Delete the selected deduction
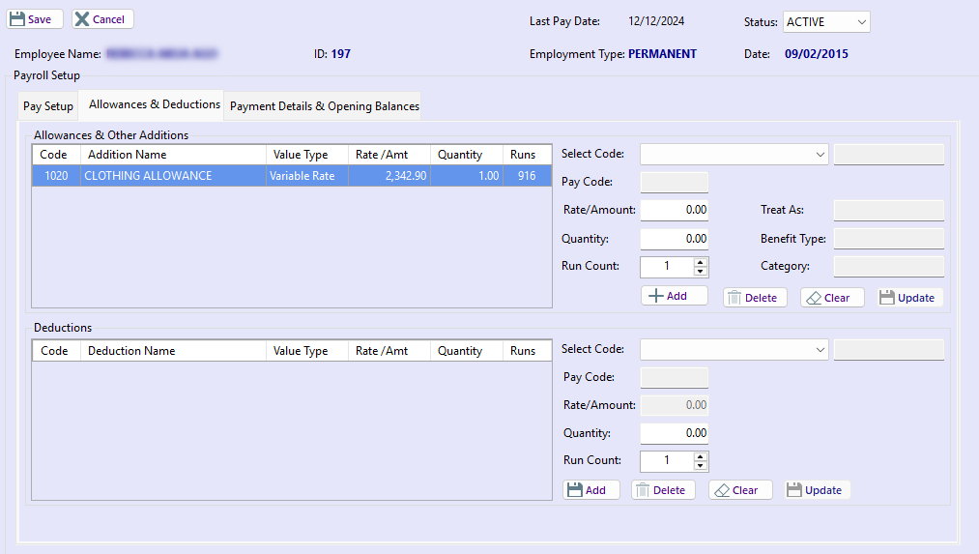The image size is (979, 554). [662, 490]
